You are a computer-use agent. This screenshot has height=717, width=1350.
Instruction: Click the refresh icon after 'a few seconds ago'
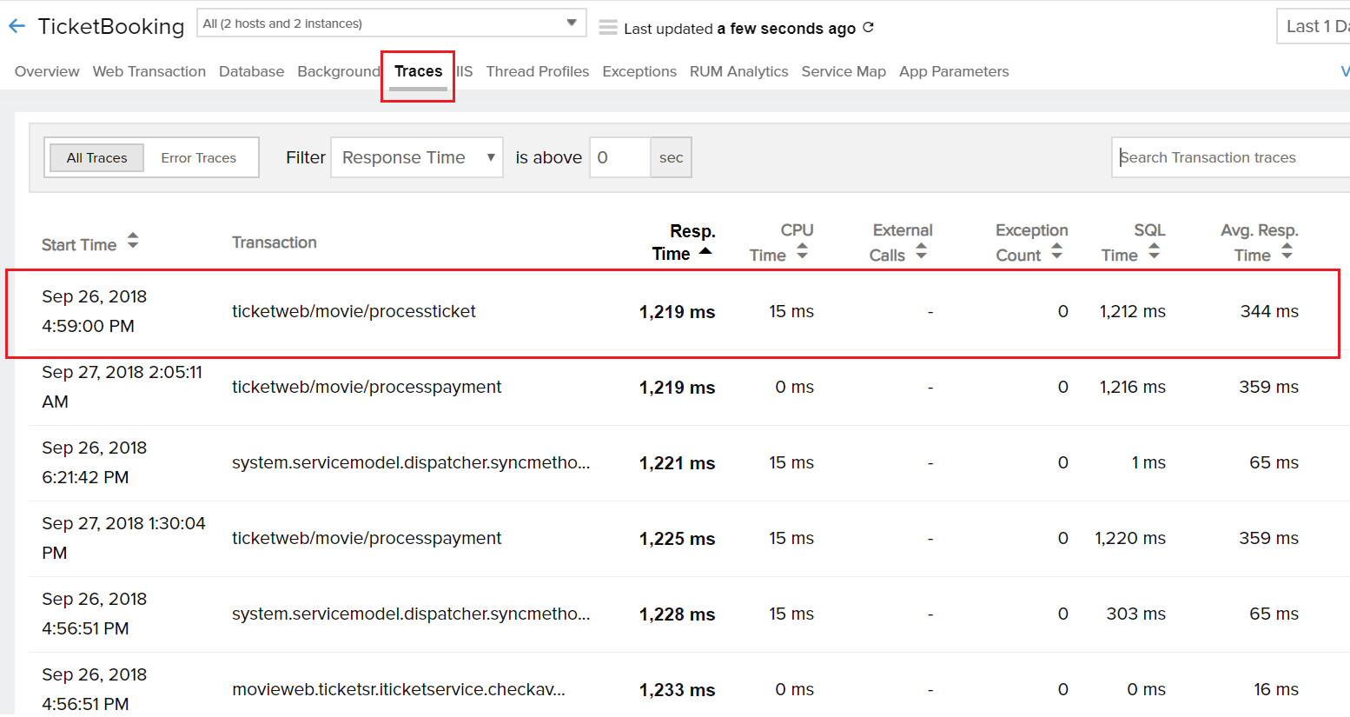coord(868,28)
